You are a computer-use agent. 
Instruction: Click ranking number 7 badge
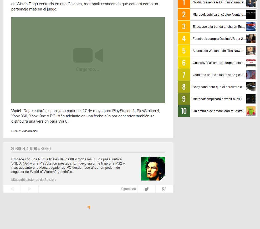184,75
